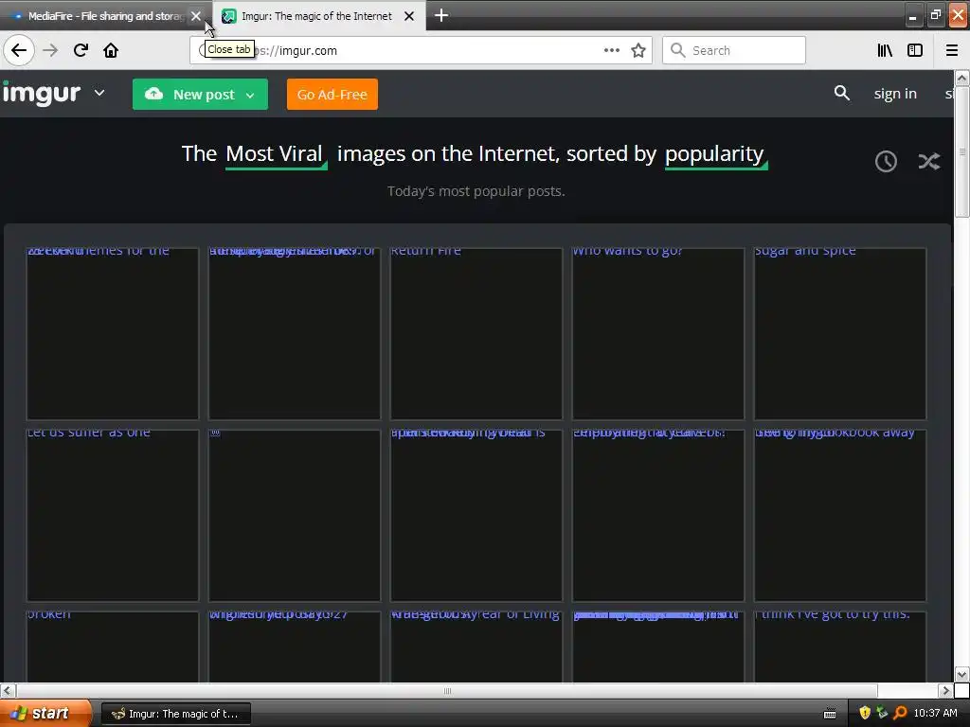Expand the New post dropdown arrow
Screen dimensions: 970x727
[250, 96]
